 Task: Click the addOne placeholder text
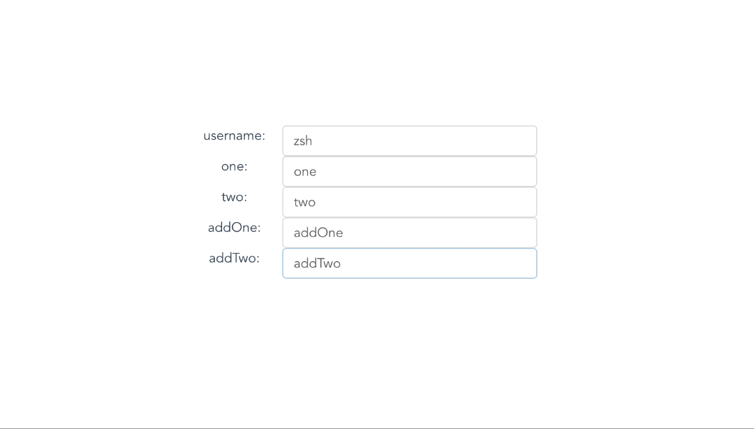coord(318,232)
